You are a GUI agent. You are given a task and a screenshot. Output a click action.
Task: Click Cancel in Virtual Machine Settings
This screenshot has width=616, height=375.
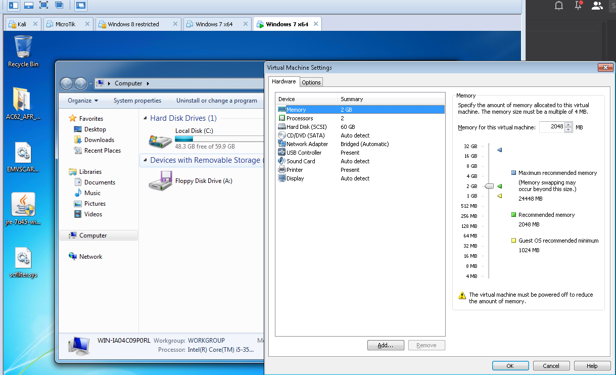coord(551,366)
